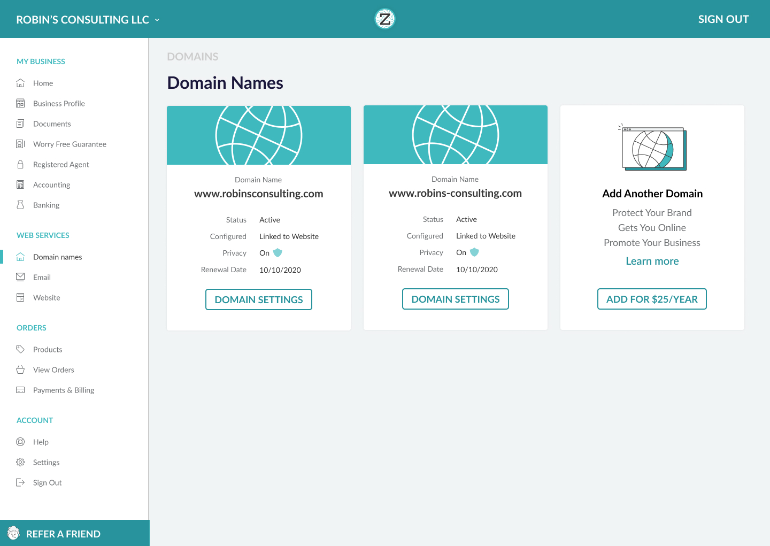
Task: Switch to the Domain names section
Action: point(57,257)
